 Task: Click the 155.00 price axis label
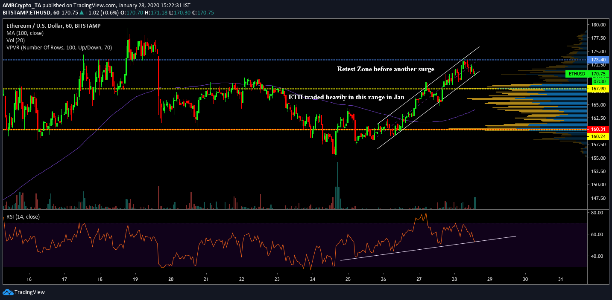click(x=599, y=158)
